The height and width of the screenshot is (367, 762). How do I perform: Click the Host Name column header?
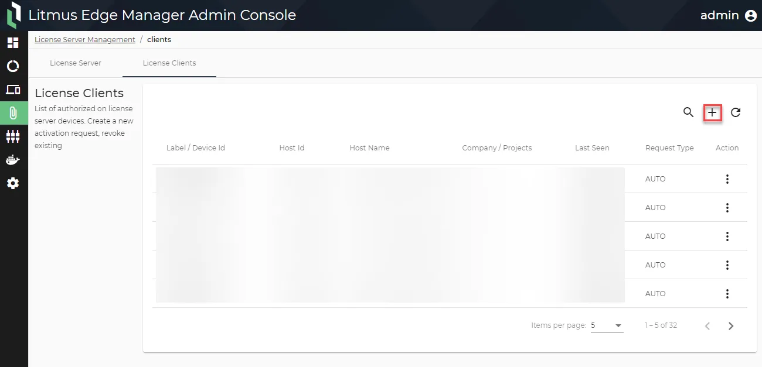point(369,148)
